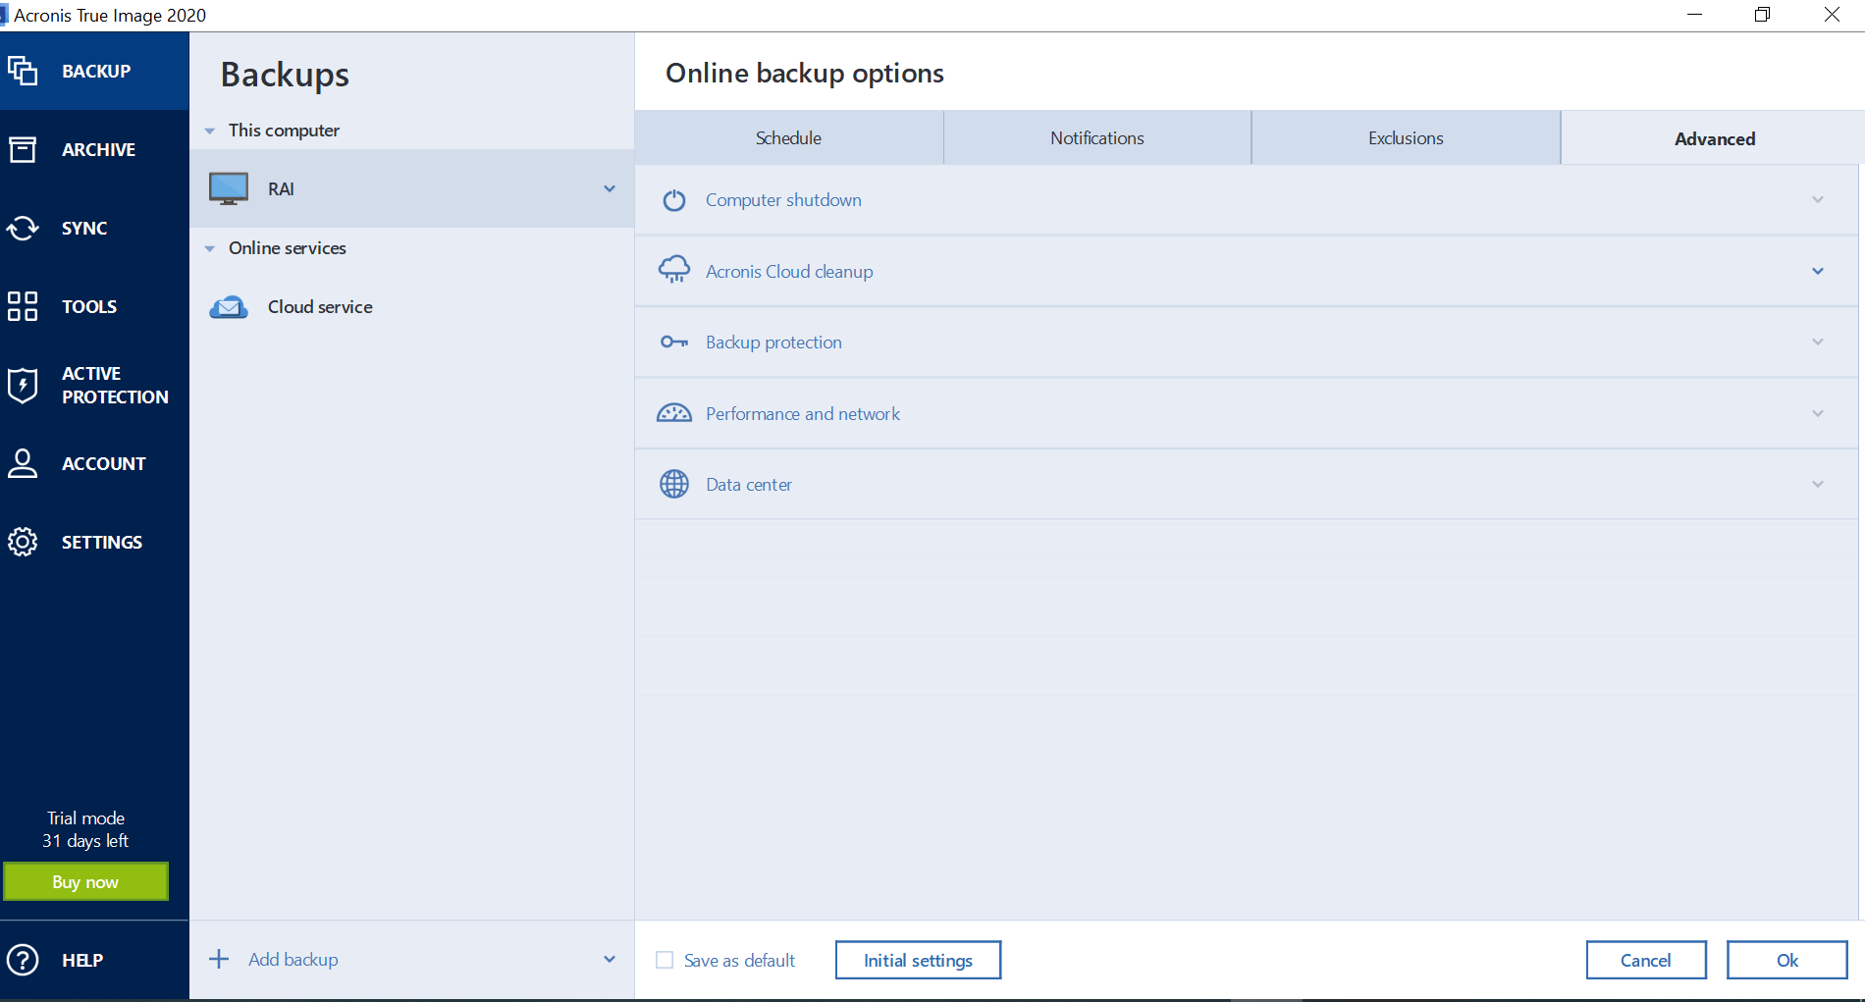Click the Trial mode 31 days left text
Viewport: 1865px width, 1002px height.
point(85,829)
